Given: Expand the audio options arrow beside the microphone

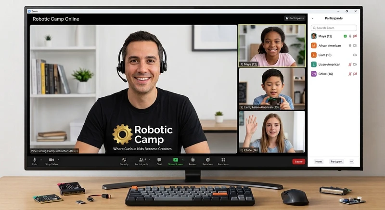Looking at the screenshot, I should [x=41, y=160].
